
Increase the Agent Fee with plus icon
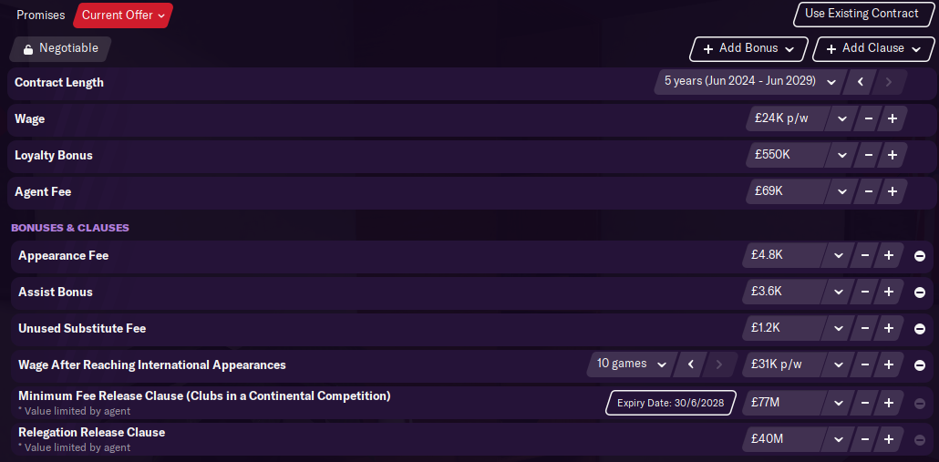893,191
